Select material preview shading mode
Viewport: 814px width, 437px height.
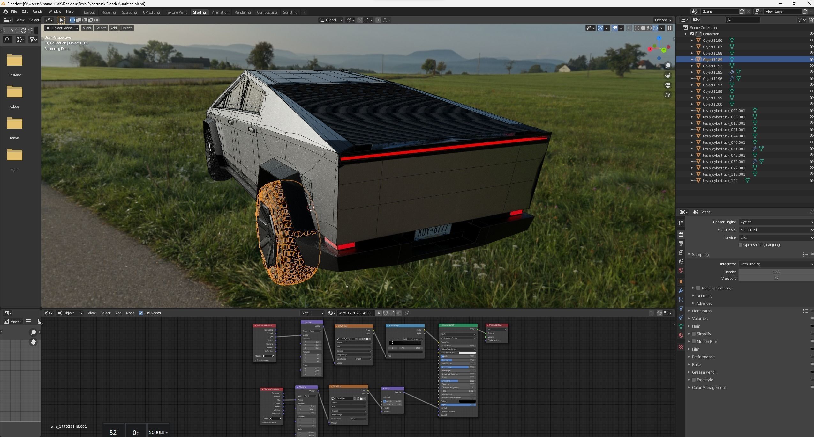649,28
